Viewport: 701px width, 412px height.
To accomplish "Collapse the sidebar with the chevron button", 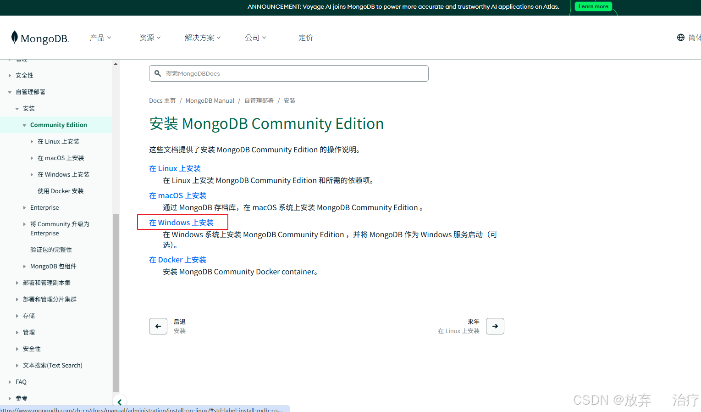I will tap(119, 402).
